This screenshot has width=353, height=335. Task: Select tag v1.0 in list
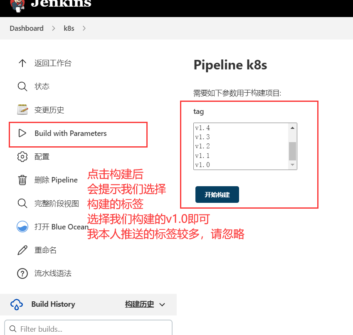pos(241,165)
